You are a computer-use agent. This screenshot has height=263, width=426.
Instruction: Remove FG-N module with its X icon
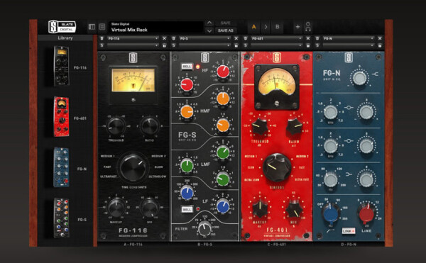click(380, 38)
